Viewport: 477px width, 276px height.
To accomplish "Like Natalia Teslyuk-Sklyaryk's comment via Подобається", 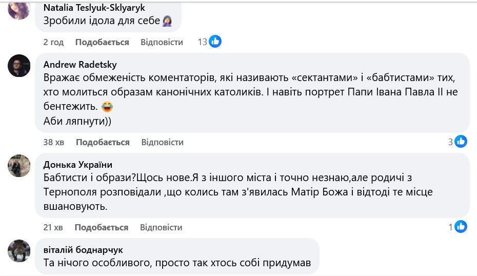I will point(102,42).
